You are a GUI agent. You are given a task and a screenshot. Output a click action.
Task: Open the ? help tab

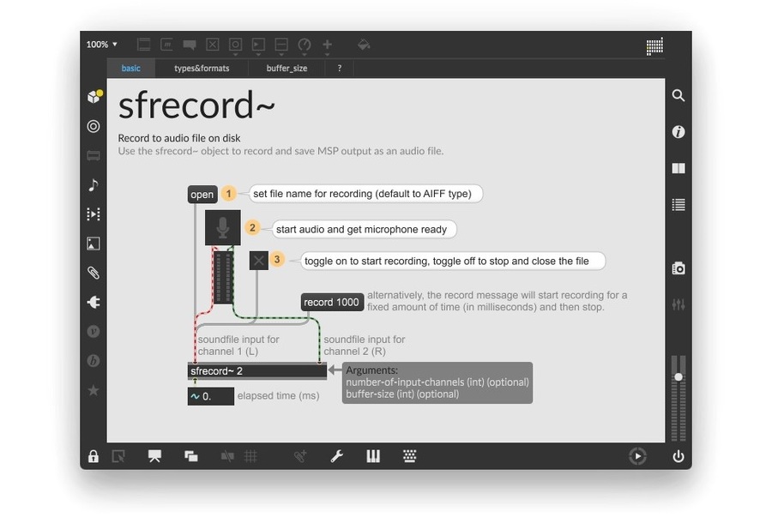click(x=339, y=69)
